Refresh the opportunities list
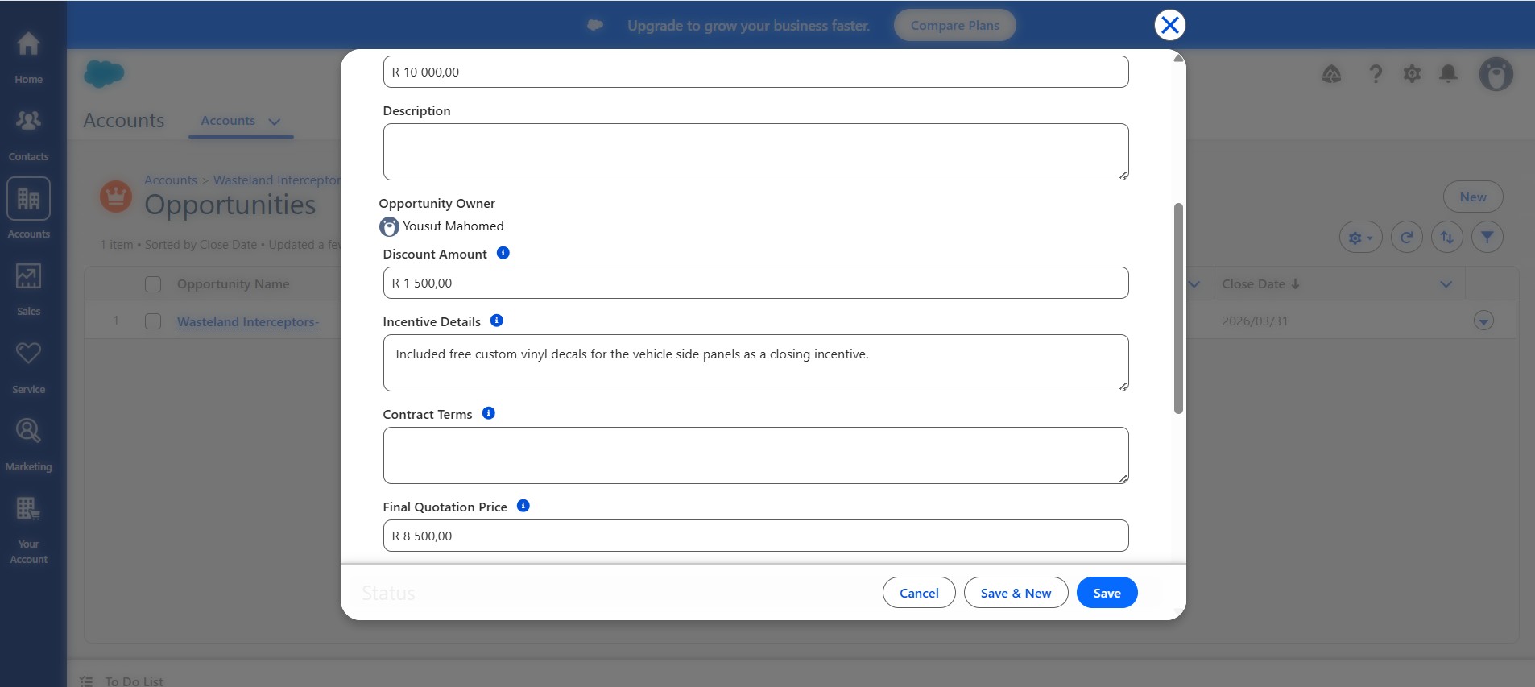The width and height of the screenshot is (1535, 687). coord(1406,238)
